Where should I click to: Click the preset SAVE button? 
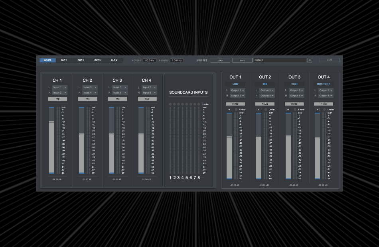pos(242,61)
